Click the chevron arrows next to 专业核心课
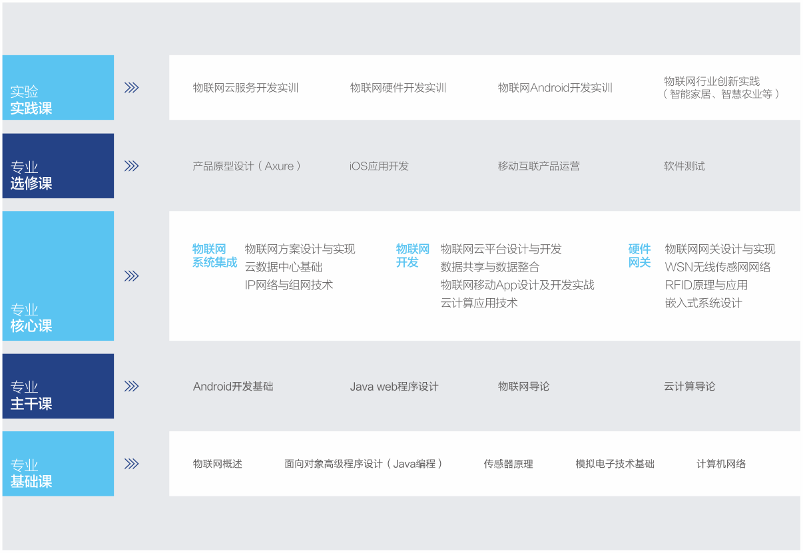Screen dimensions: 803x553 131,276
